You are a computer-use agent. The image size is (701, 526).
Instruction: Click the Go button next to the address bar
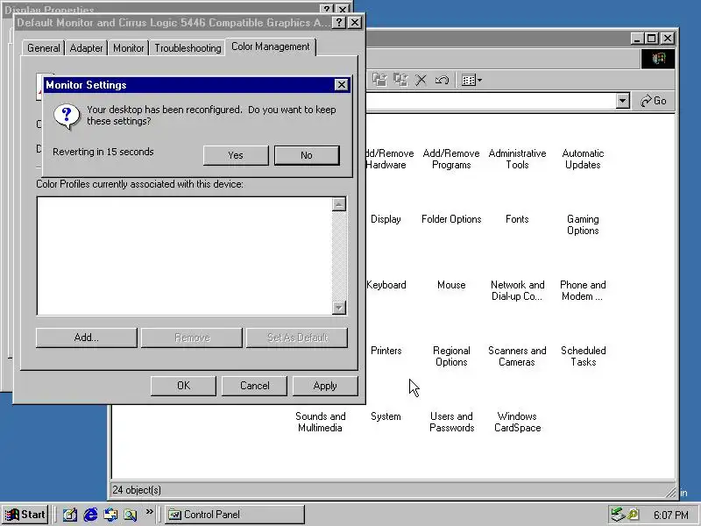coord(653,101)
